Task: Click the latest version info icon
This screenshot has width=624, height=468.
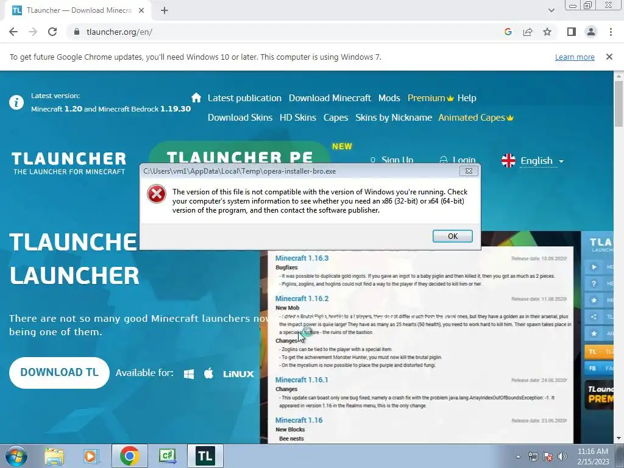Action: 16,102
